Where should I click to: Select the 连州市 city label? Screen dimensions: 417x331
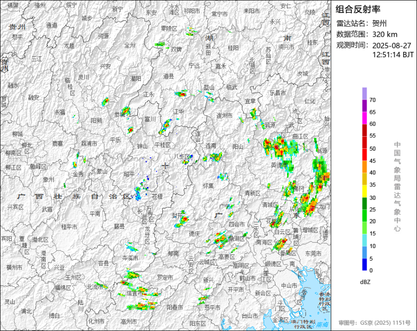[224, 116]
